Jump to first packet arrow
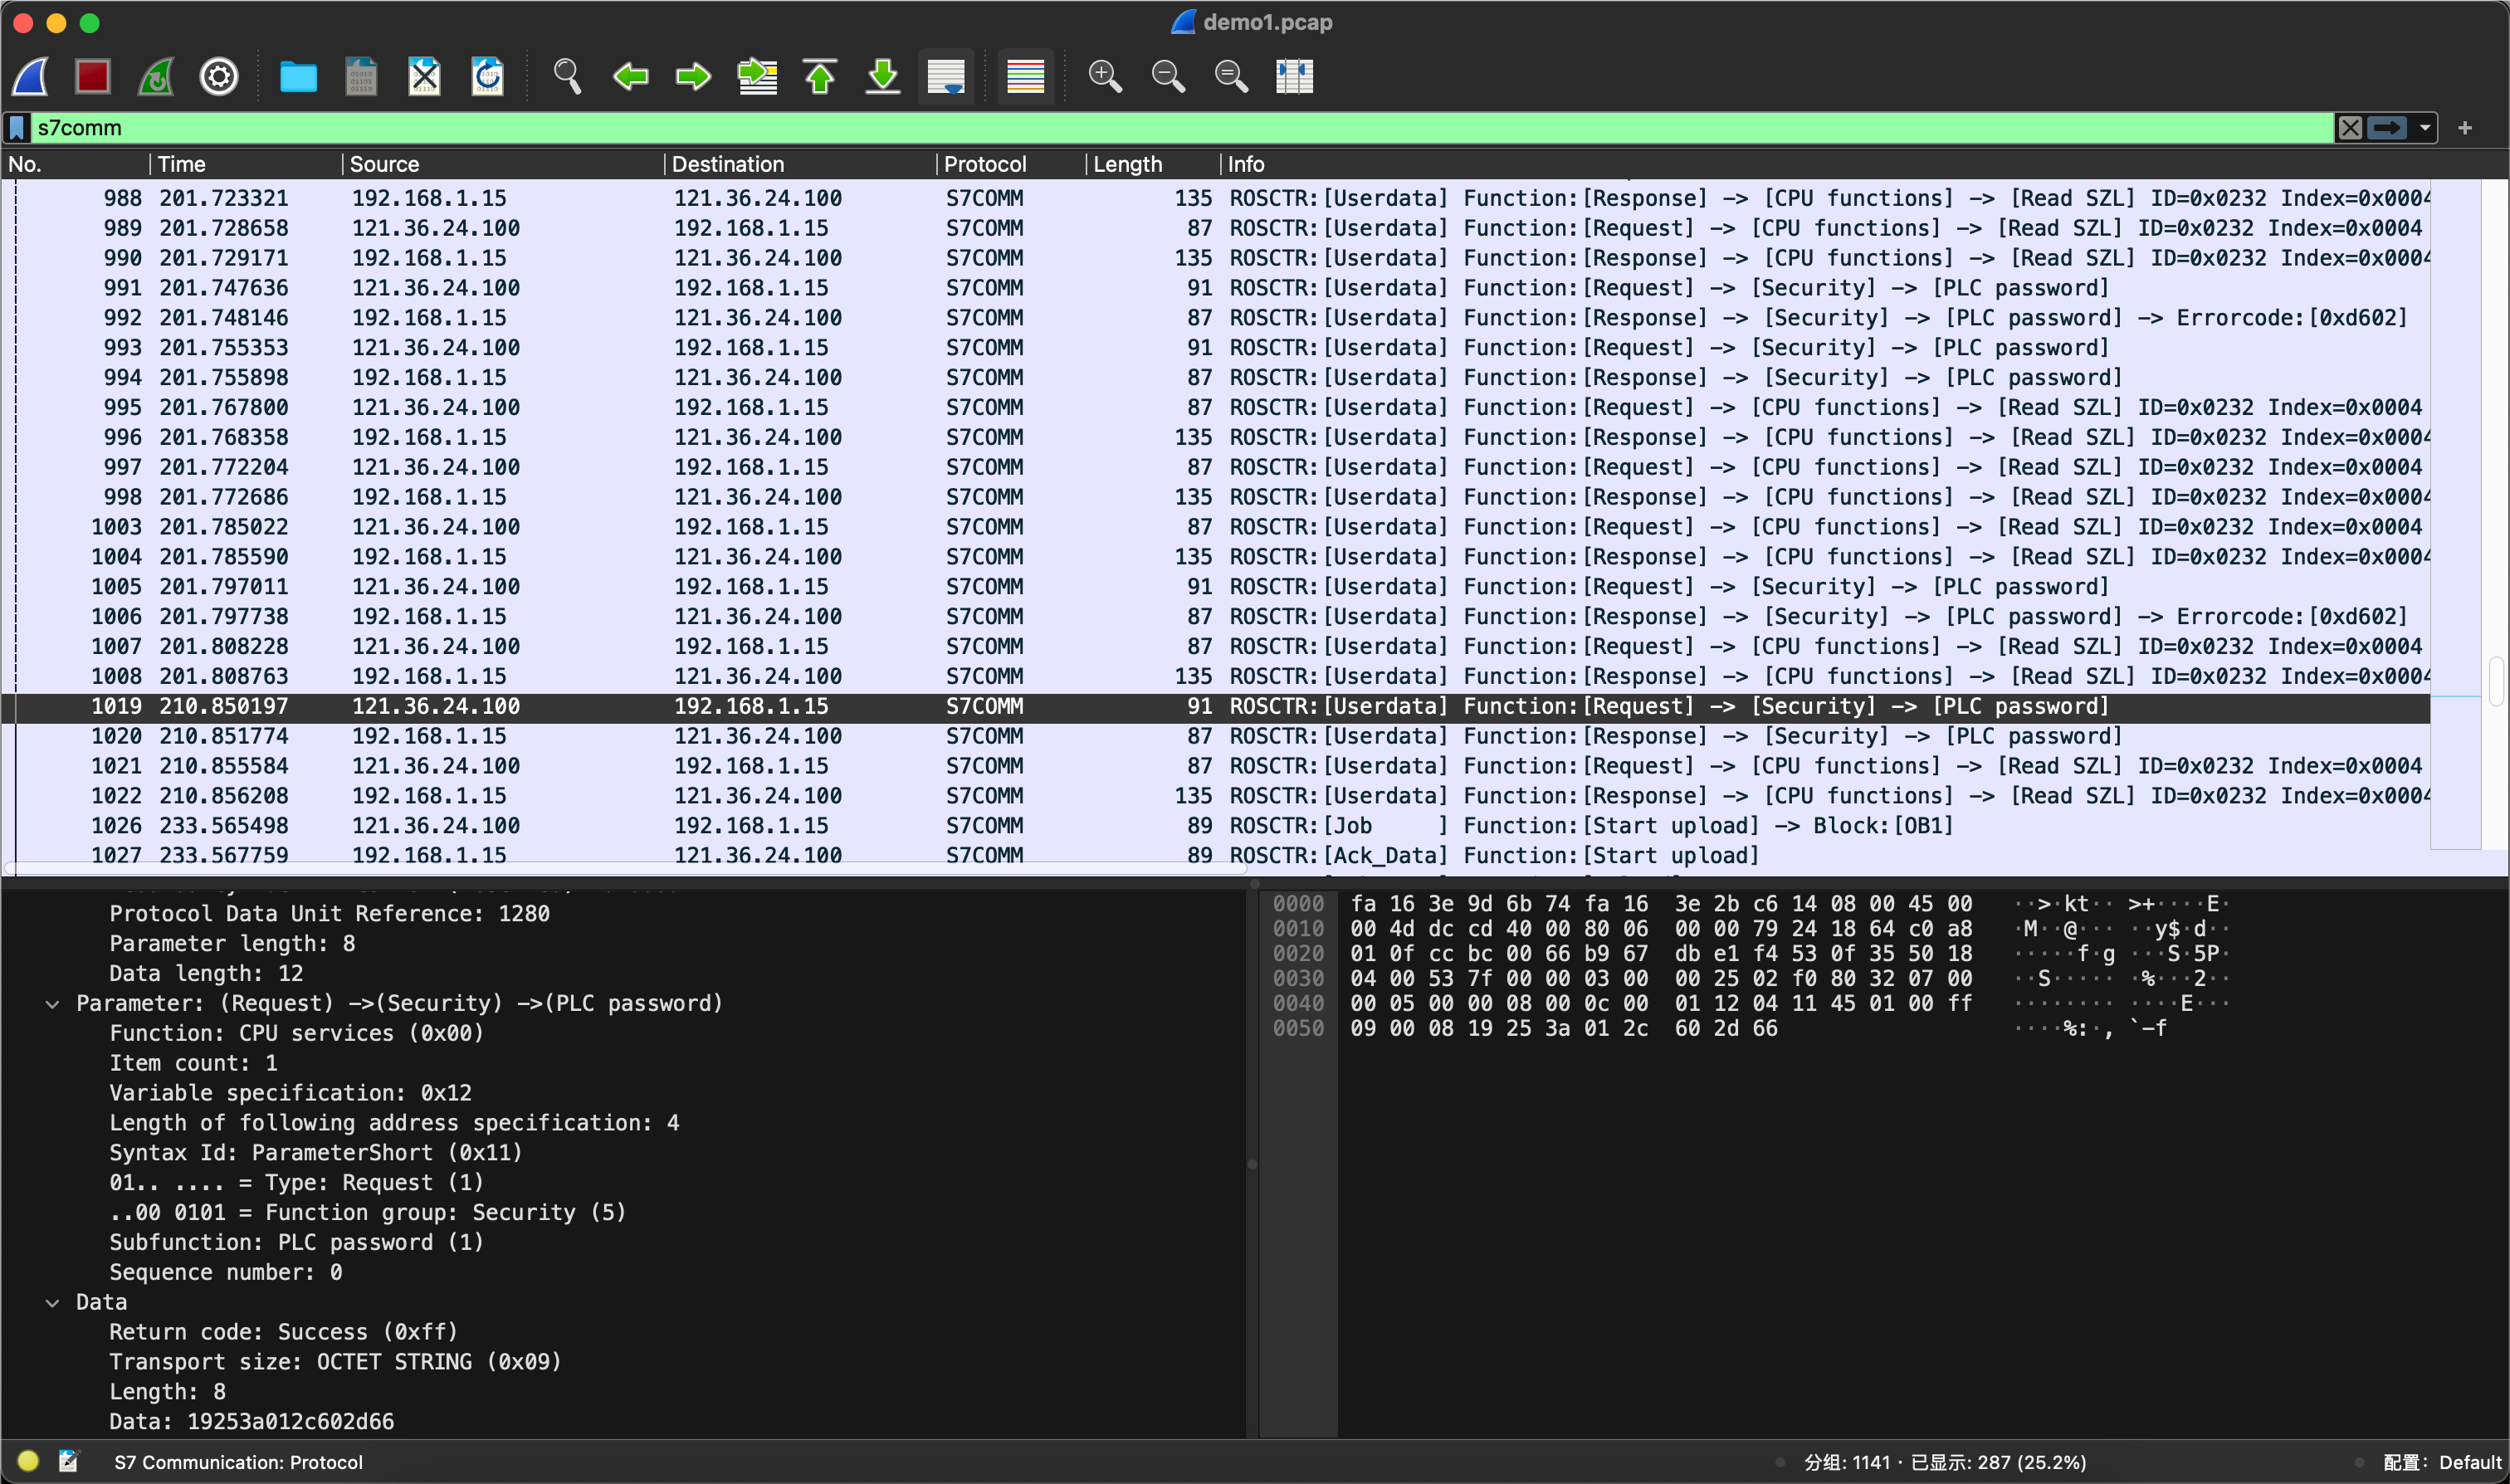 820,76
